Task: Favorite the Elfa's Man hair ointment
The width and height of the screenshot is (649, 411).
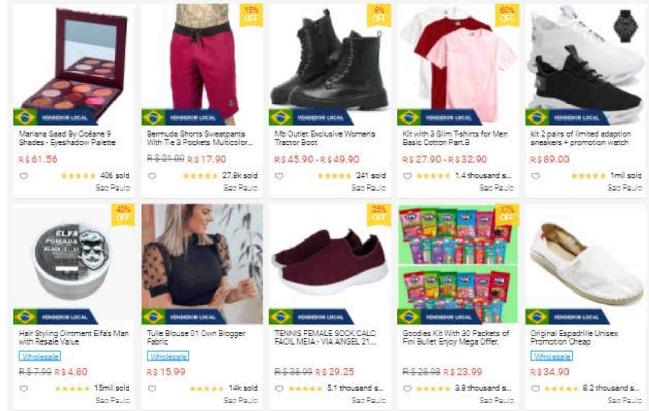Action: 22,388
